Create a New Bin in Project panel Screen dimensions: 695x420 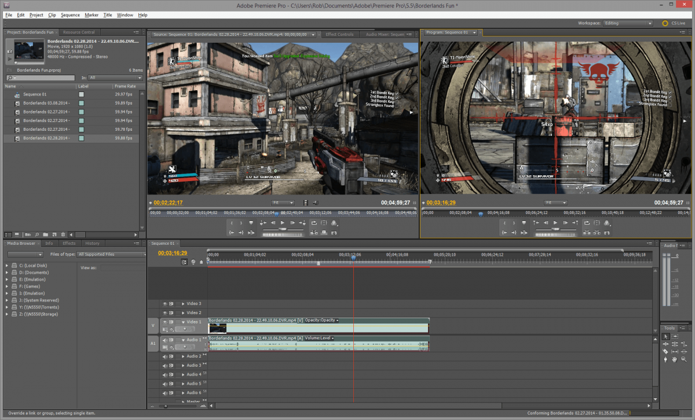(x=45, y=234)
